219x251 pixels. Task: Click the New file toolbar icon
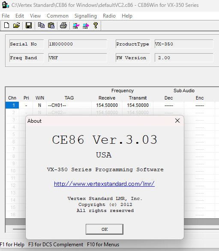pos(6,25)
